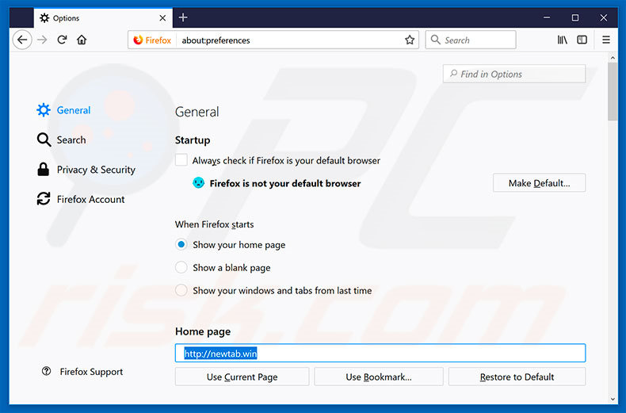The image size is (626, 413).
Task: Click the scrollbar up arrow
Action: (x=613, y=59)
